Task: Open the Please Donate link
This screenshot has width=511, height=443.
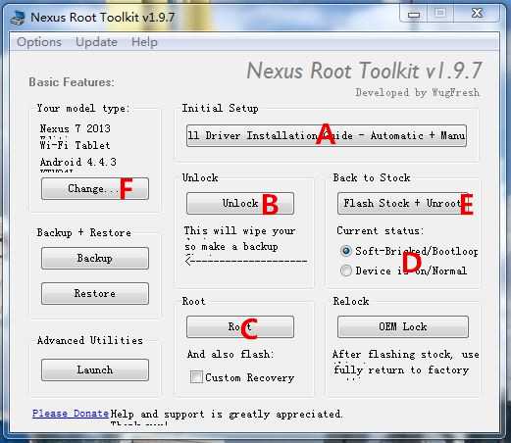Action: 71,414
